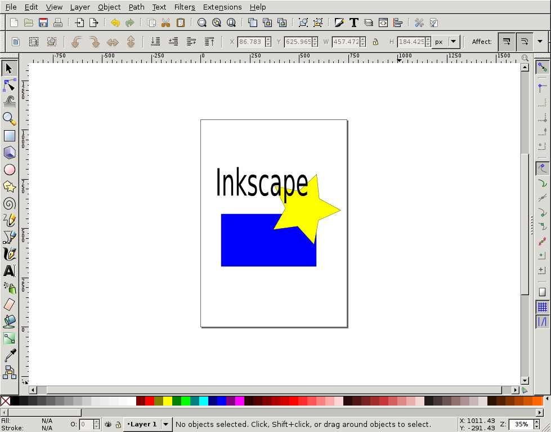Expand the Affect toolbar overflow arrow

click(540, 42)
